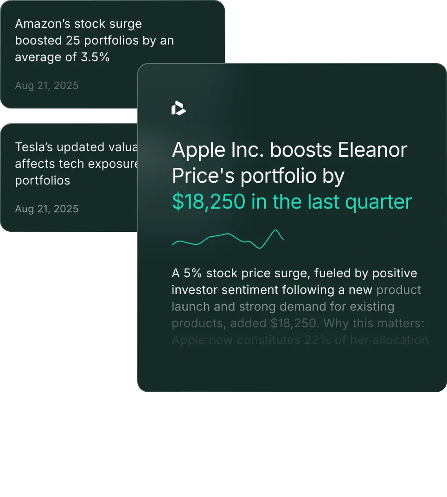Click "Eleanor" in the headline
The height and width of the screenshot is (497, 447).
(x=372, y=150)
